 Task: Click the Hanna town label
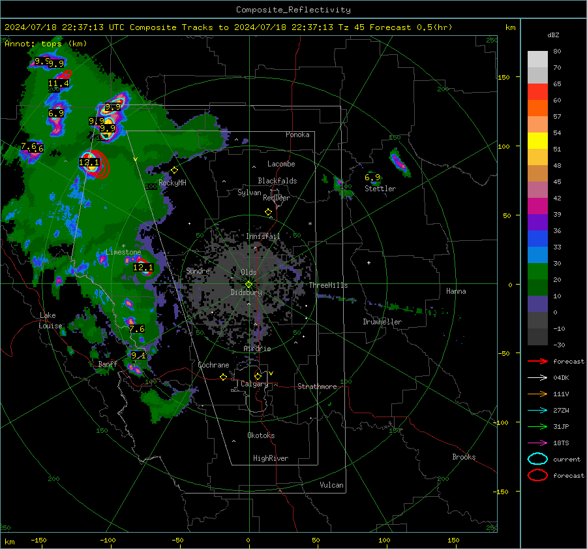tap(456, 291)
